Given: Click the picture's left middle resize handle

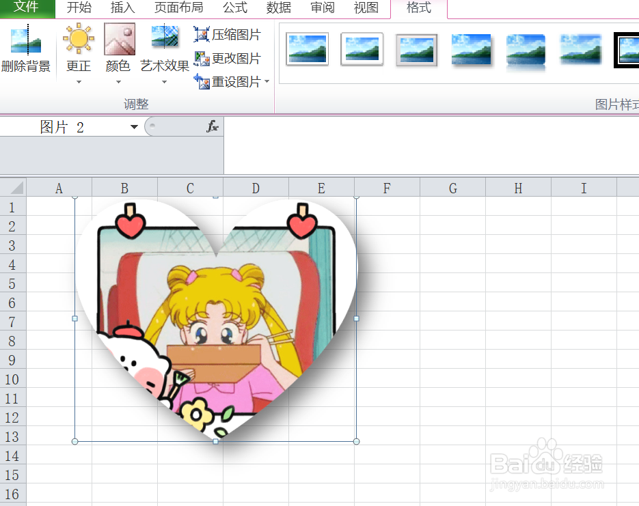Looking at the screenshot, I should coord(75,319).
